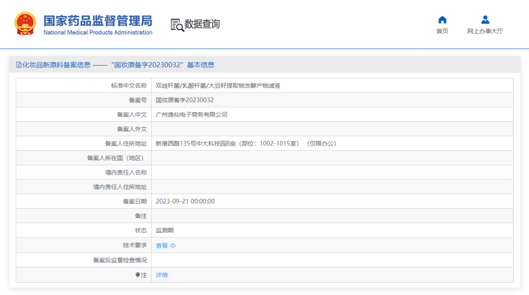The width and height of the screenshot is (529, 295).
Task: Open the 数据查询 search icon
Action: 177,25
